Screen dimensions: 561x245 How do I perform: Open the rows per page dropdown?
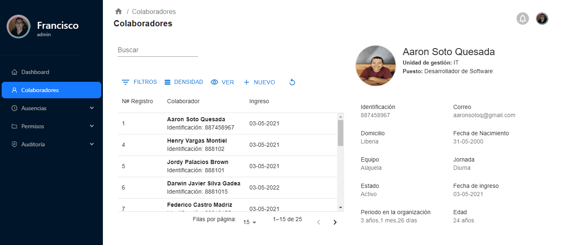point(250,222)
